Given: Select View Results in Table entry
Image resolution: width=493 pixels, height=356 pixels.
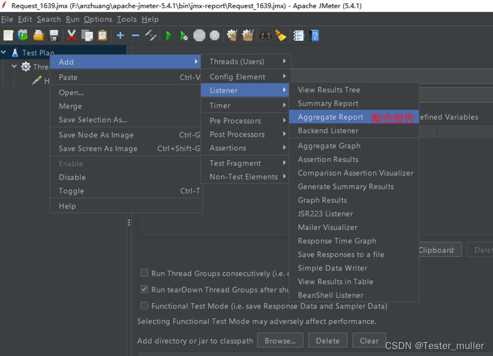Looking at the screenshot, I should point(354,281).
